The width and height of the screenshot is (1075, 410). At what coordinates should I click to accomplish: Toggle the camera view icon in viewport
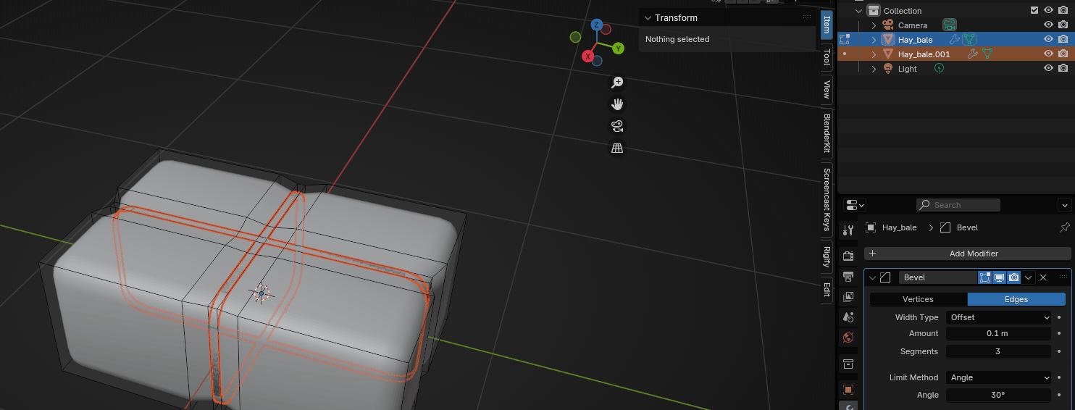(617, 127)
